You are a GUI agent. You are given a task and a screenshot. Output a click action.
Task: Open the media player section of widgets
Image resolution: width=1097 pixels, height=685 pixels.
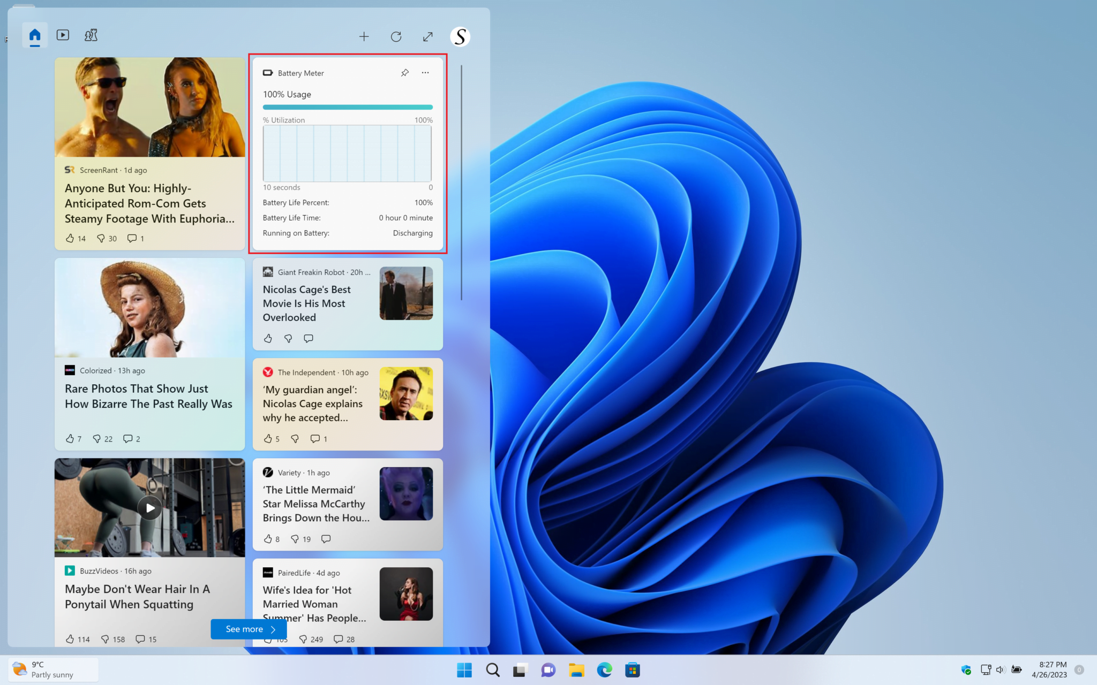pyautogui.click(x=63, y=35)
